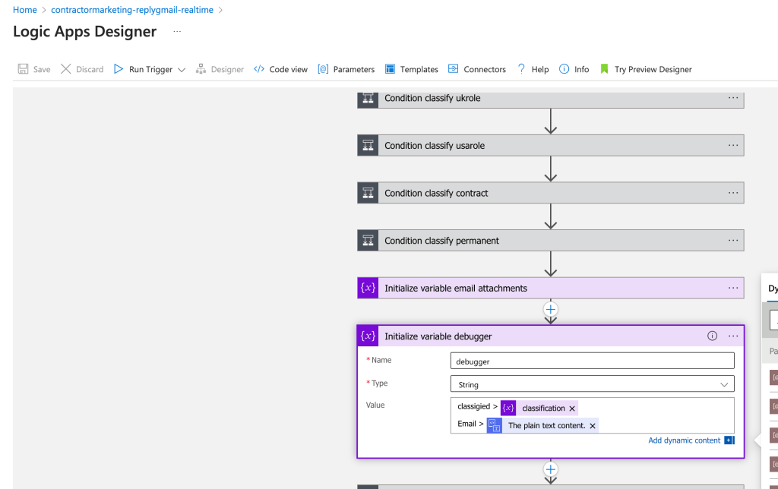
Task: Click condition icon of Condition classify permanent
Action: click(x=368, y=241)
